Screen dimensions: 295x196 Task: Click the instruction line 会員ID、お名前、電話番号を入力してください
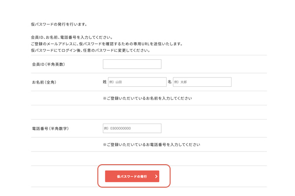point(72,37)
